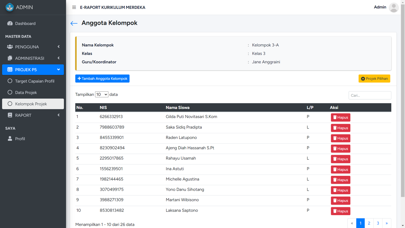Image resolution: width=405 pixels, height=228 pixels.
Task: Click the Profil person icon
Action: [x=10, y=139]
